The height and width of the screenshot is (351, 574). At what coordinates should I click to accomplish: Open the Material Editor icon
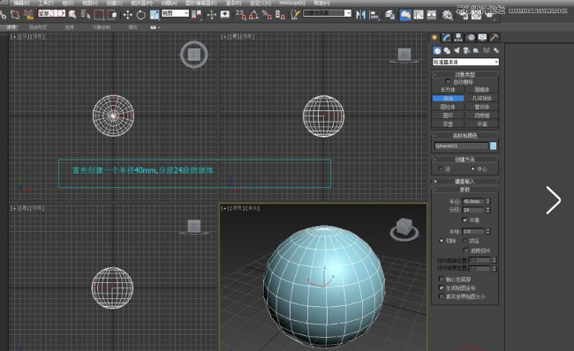click(x=448, y=15)
